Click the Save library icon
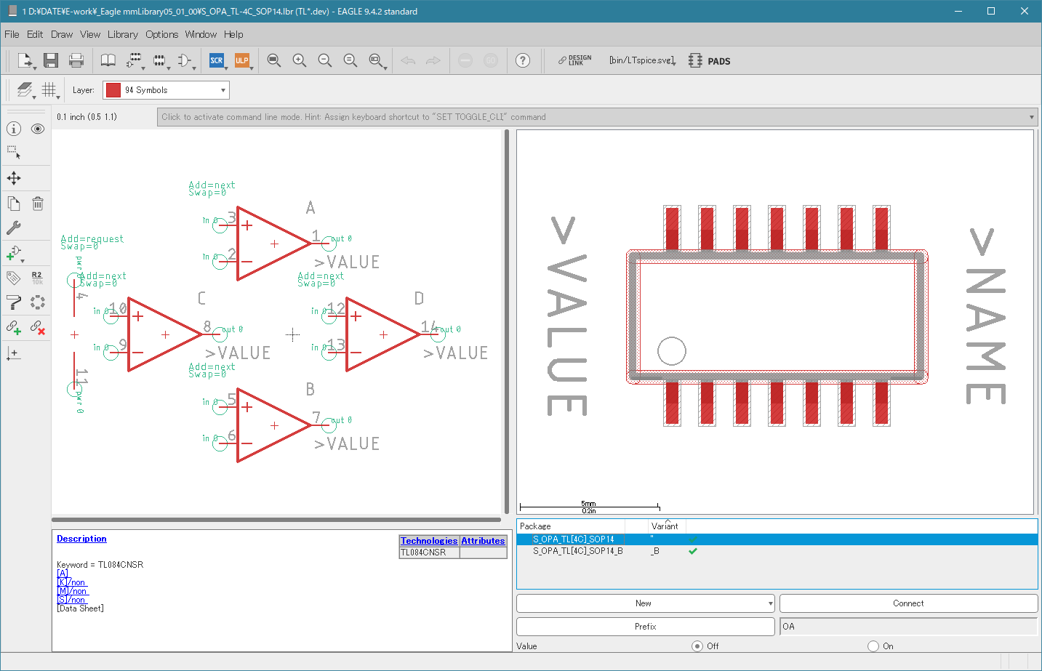The image size is (1042, 671). pos(50,60)
